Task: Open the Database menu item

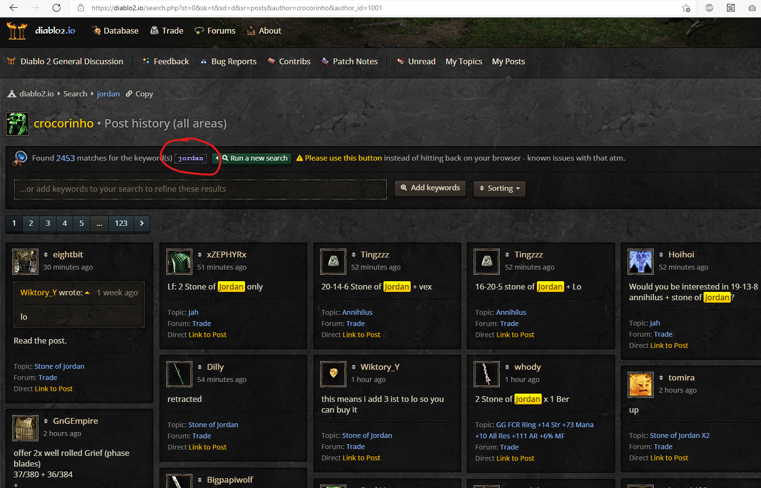Action: (x=115, y=31)
